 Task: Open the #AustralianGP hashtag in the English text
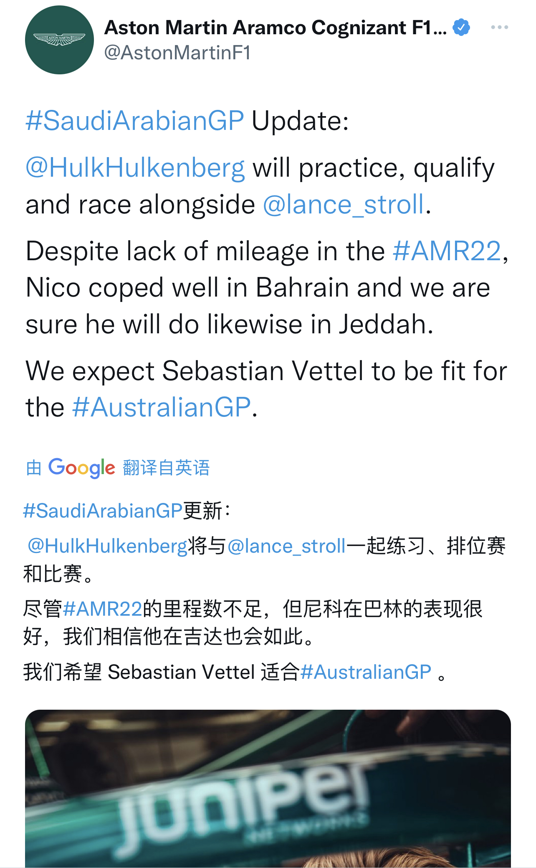[161, 408]
